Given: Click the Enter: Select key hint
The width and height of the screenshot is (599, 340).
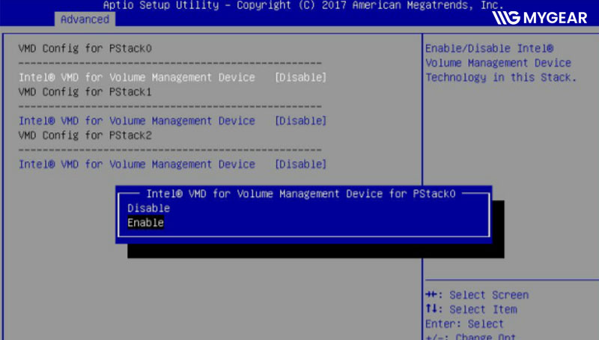Looking at the screenshot, I should [x=464, y=324].
